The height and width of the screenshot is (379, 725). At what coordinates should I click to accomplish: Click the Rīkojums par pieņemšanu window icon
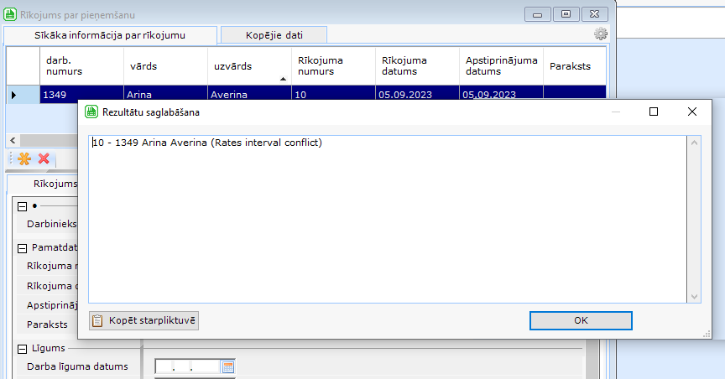pos(10,15)
